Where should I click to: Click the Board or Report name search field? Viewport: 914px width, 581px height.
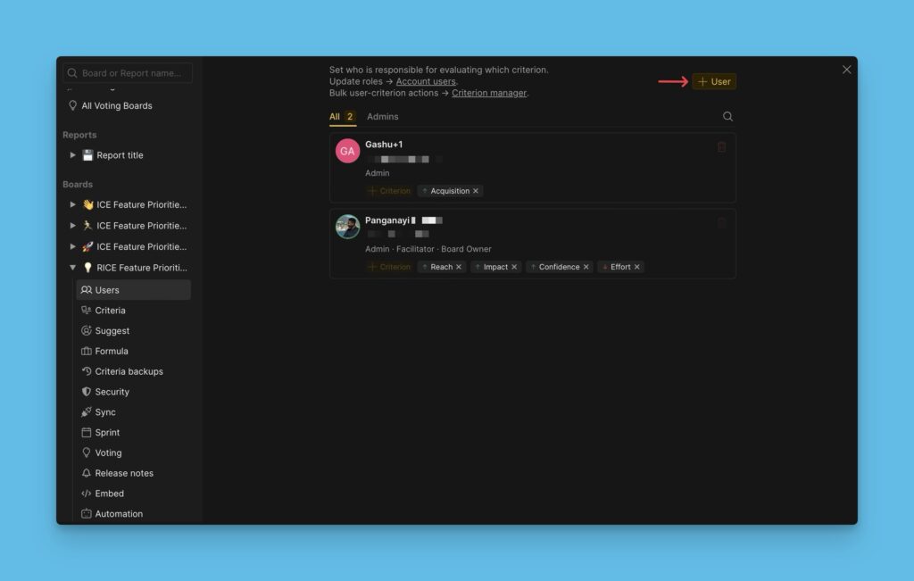128,73
